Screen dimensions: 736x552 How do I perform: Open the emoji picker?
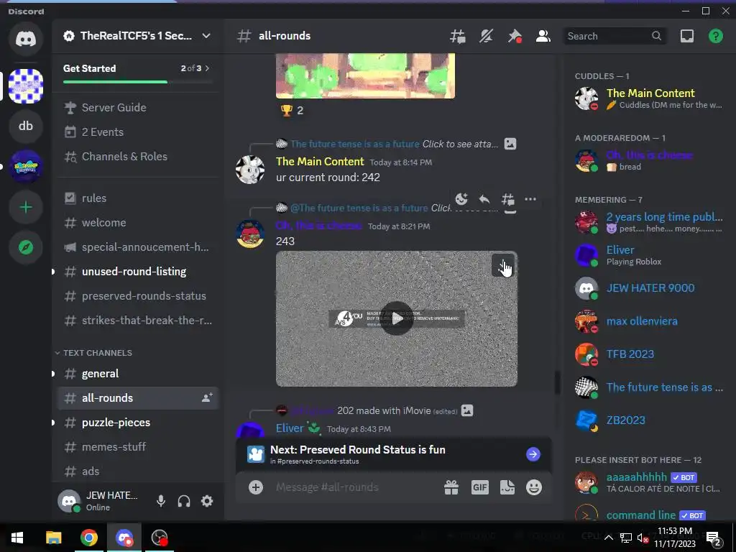(534, 488)
